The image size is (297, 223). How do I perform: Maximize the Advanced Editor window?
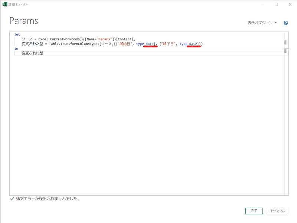click(276, 4)
